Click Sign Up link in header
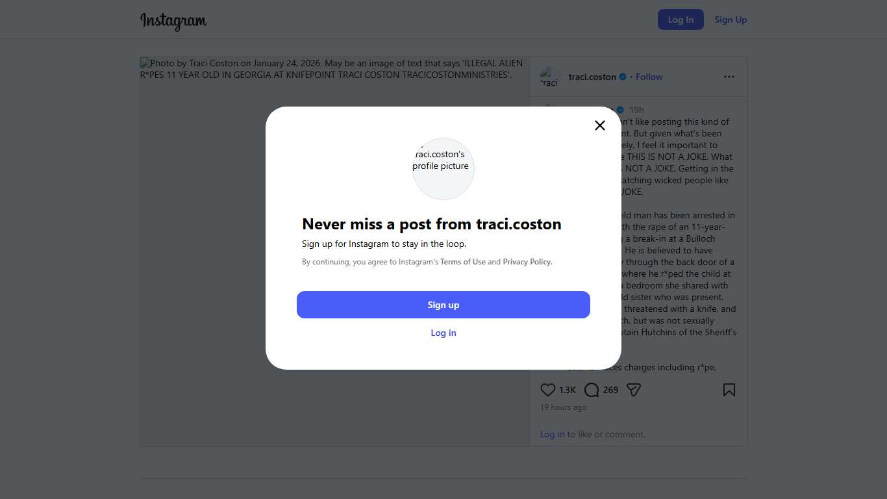 click(x=731, y=19)
